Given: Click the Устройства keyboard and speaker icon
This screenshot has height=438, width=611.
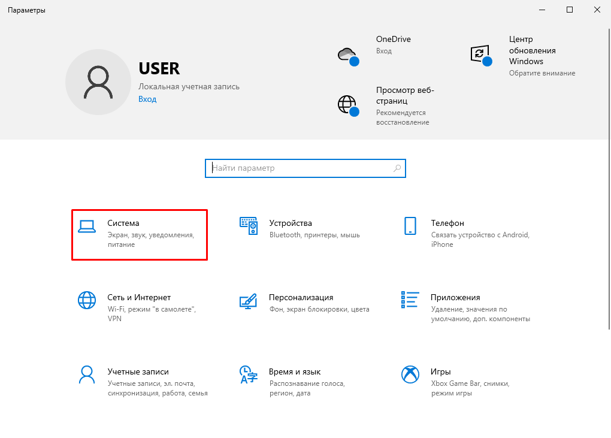Looking at the screenshot, I should click(248, 226).
